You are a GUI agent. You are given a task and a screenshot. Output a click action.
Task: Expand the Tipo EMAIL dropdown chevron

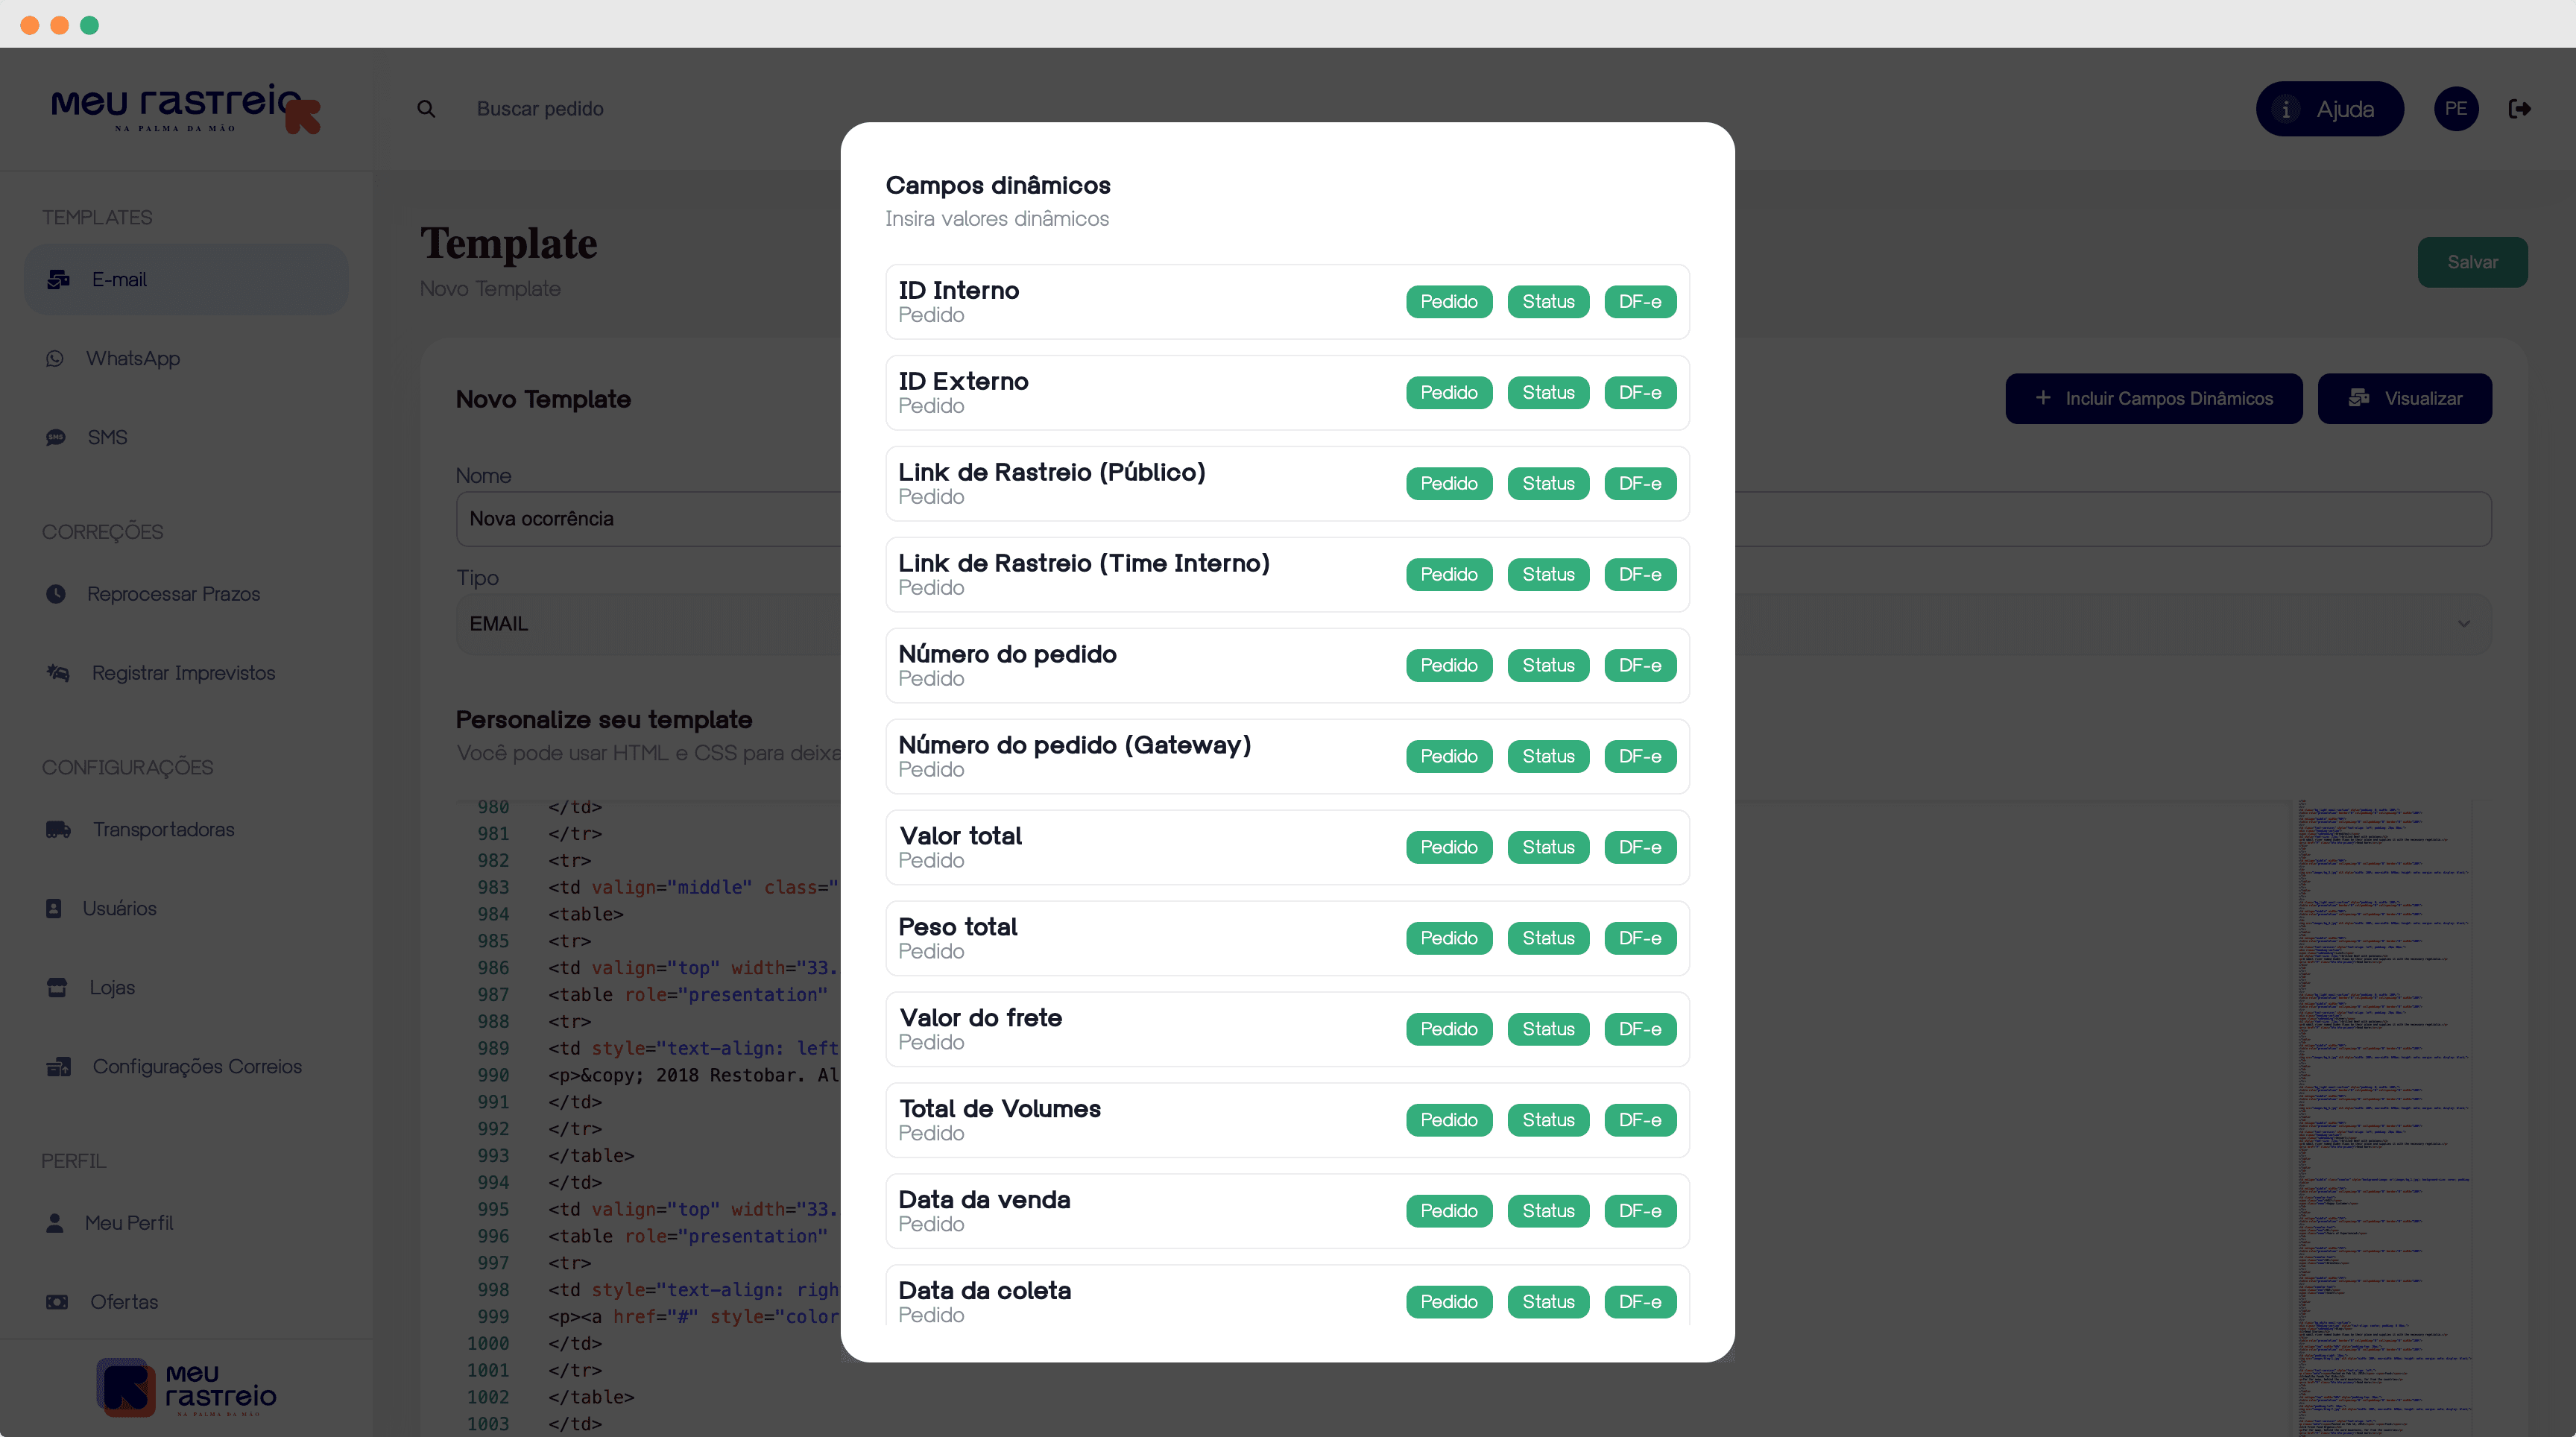(2464, 624)
